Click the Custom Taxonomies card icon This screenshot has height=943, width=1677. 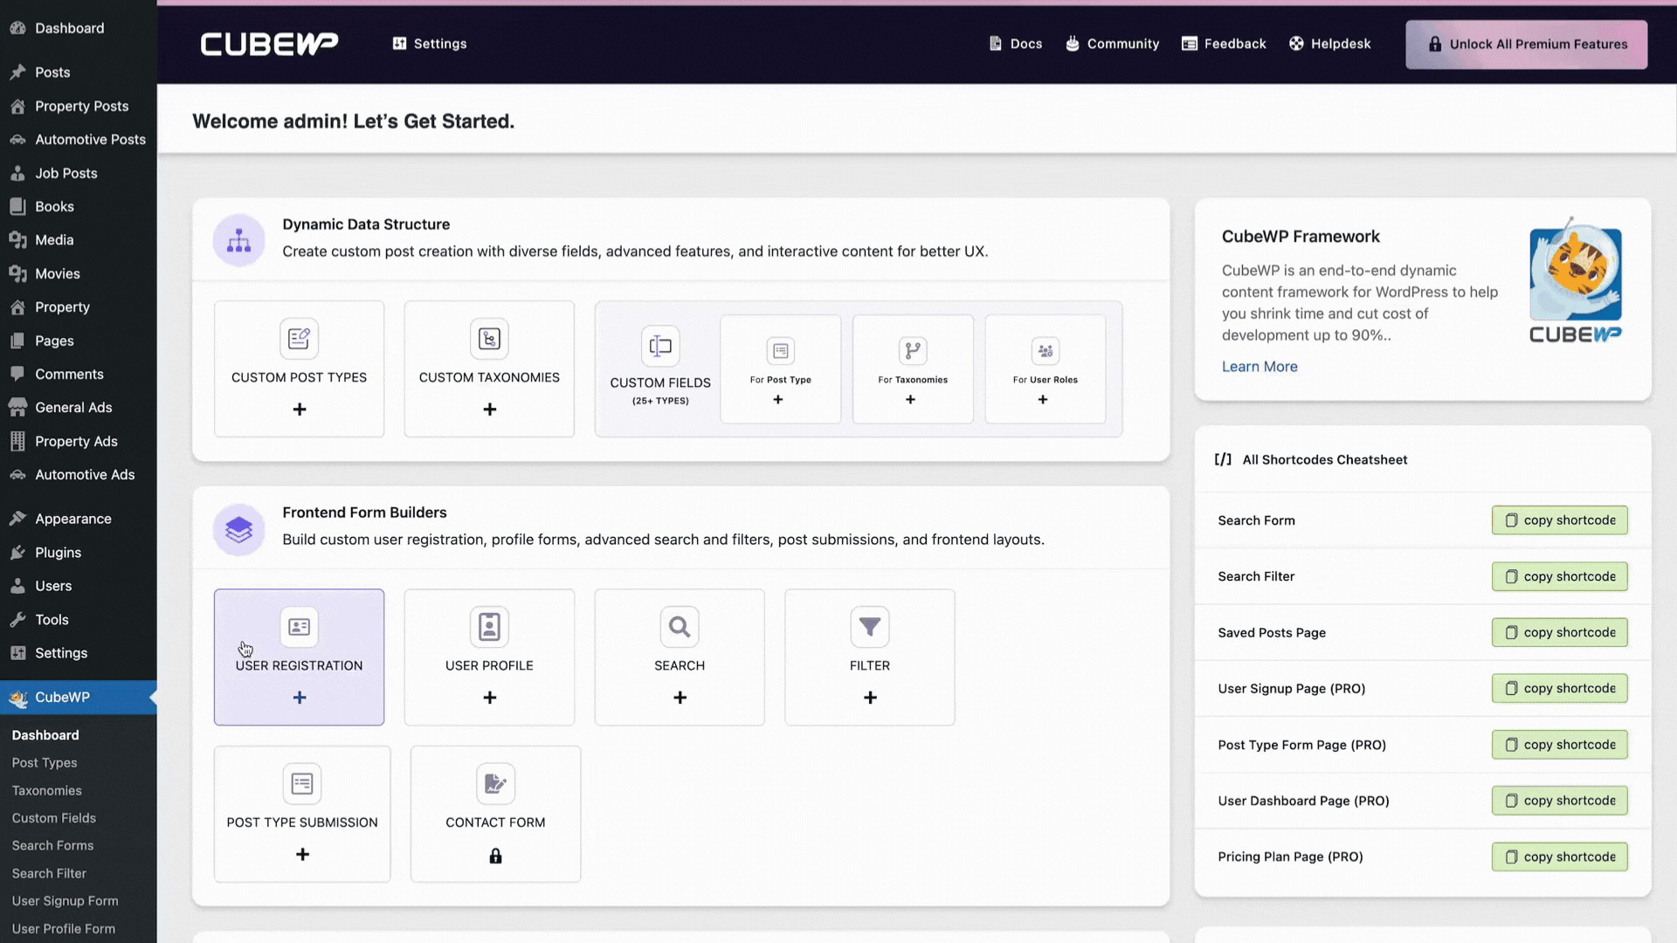(x=489, y=339)
